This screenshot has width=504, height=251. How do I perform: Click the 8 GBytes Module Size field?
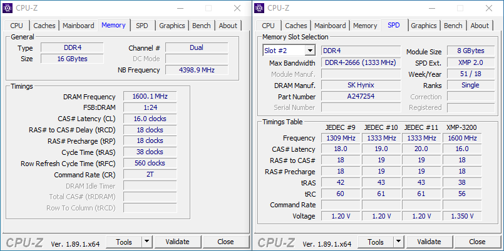tap(471, 51)
